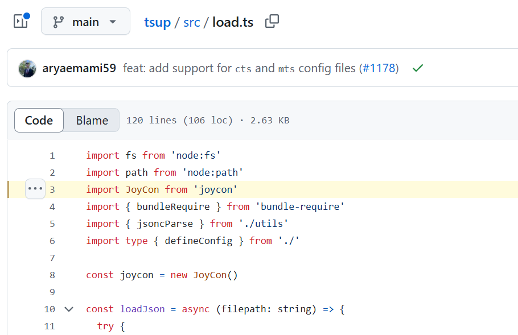The image size is (518, 335).
Task: Click the load.ts file name in breadcrumb
Action: [x=233, y=22]
